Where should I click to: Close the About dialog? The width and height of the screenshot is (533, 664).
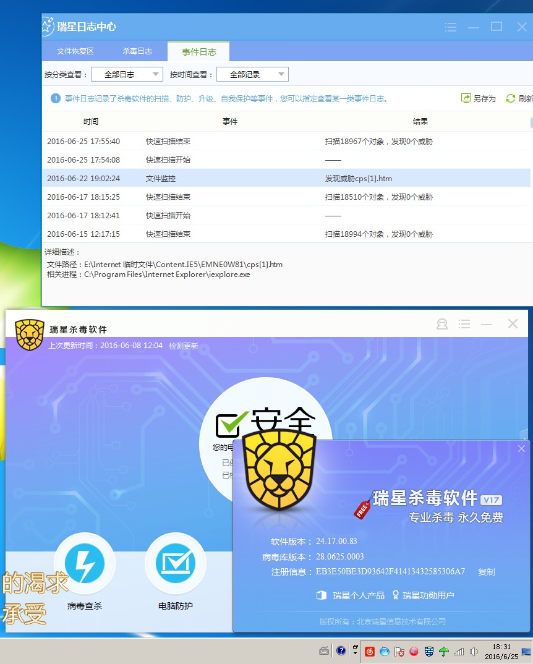point(521,448)
